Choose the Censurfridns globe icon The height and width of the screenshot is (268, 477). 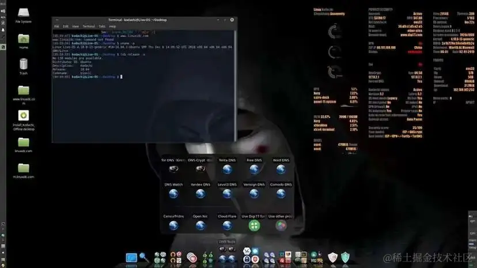pyautogui.click(x=173, y=225)
